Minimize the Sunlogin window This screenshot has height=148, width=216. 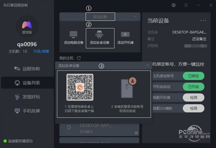[198, 5]
